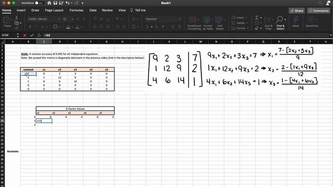The height and width of the screenshot is (187, 333).
Task: Open the Undo history dropdown arrow
Action: [72, 3]
